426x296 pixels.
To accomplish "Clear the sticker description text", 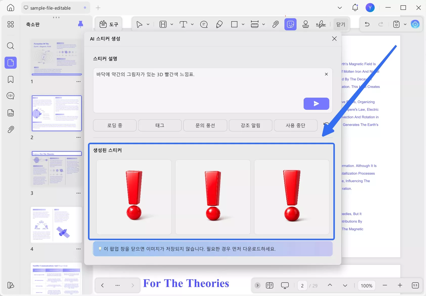I will tap(326, 74).
